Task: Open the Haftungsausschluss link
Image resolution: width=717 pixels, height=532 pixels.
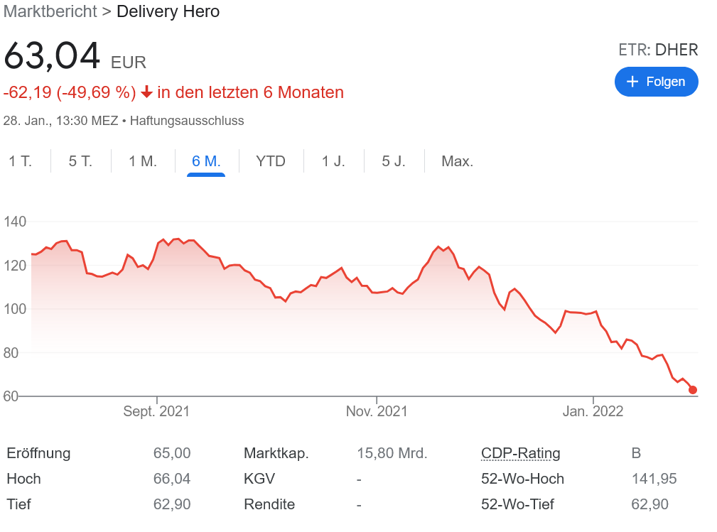Action: coord(187,121)
